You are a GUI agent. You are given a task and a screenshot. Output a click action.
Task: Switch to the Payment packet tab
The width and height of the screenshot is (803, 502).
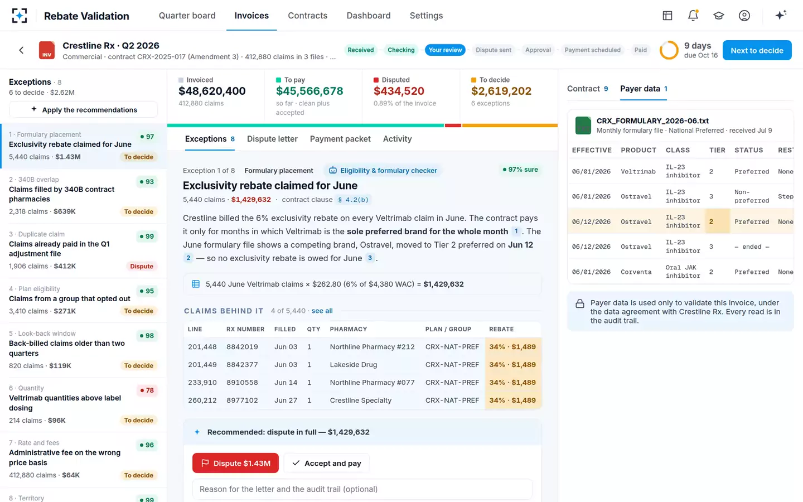coord(340,139)
